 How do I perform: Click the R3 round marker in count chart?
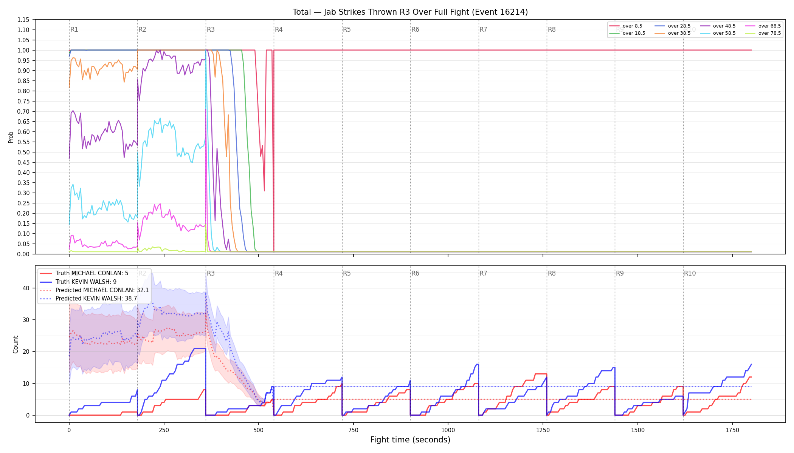click(x=211, y=273)
